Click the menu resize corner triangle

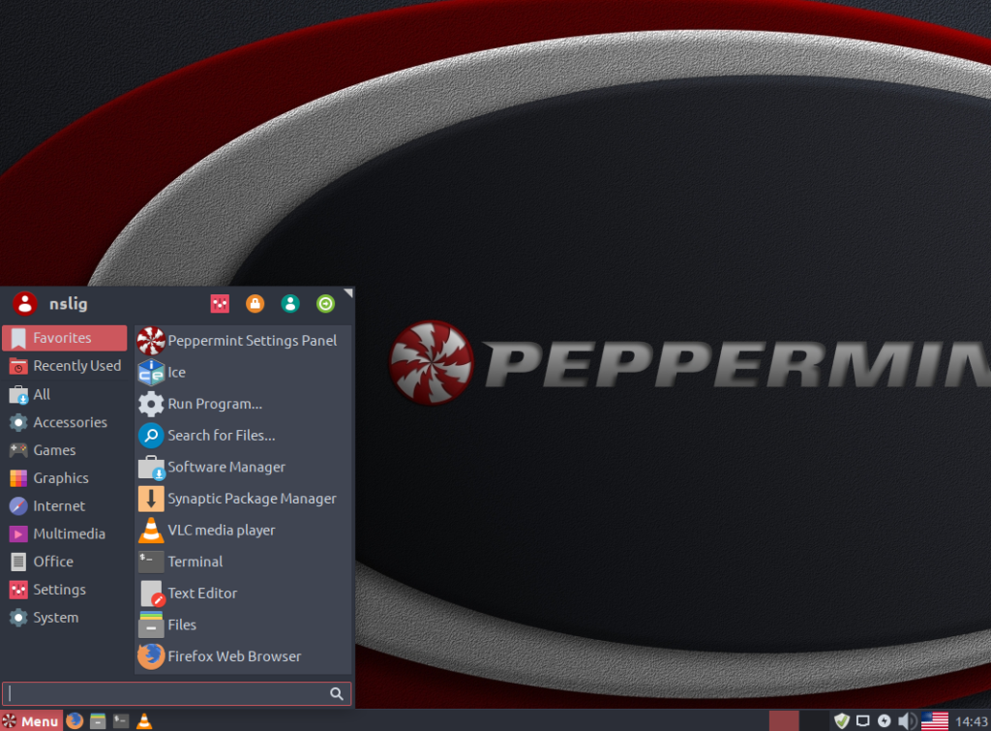click(x=348, y=292)
